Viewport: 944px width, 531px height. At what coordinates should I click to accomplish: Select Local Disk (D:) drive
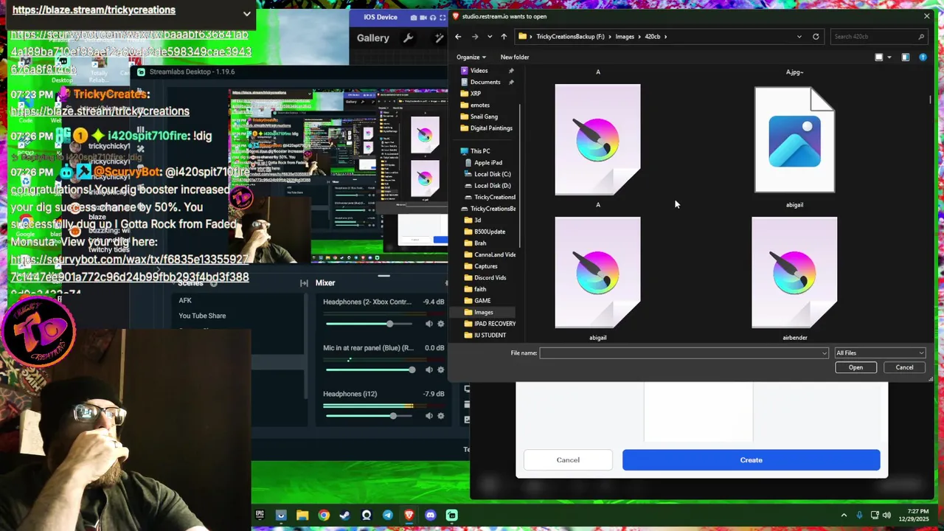[492, 186]
